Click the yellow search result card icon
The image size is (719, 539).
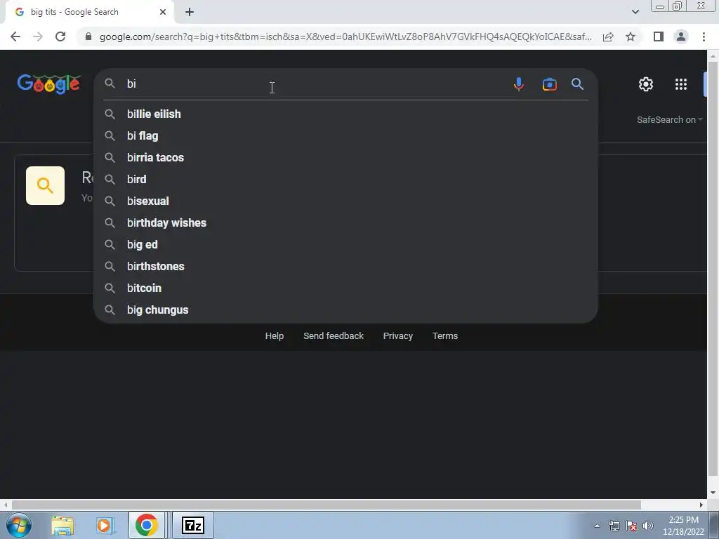pyautogui.click(x=45, y=185)
